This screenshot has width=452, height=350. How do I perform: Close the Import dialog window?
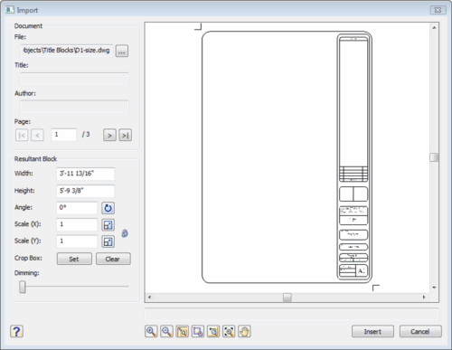pyautogui.click(x=438, y=10)
